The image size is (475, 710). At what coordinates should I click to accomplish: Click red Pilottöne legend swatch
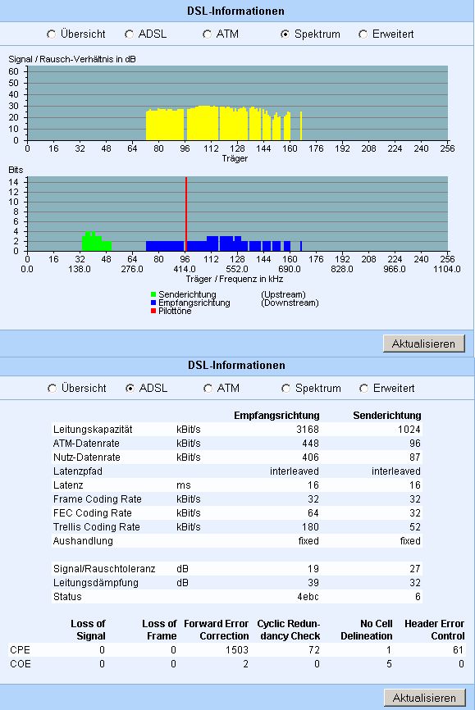[153, 311]
